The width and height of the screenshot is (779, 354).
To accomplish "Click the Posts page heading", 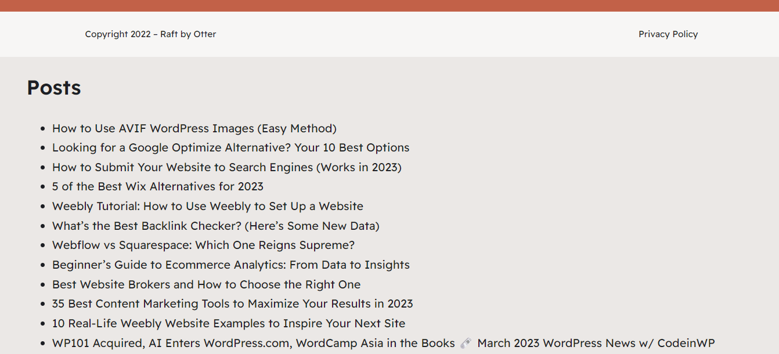I will (53, 88).
